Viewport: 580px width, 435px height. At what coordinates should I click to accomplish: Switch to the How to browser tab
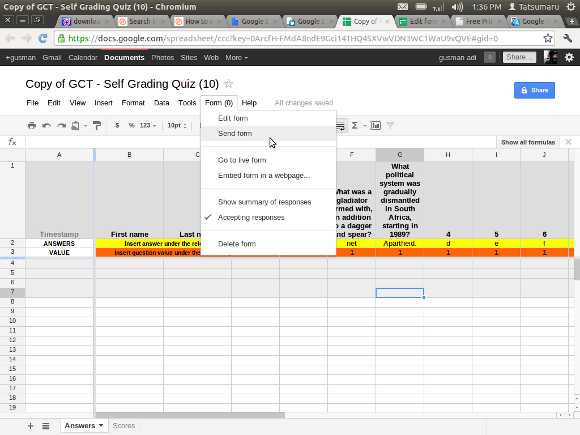pyautogui.click(x=199, y=22)
